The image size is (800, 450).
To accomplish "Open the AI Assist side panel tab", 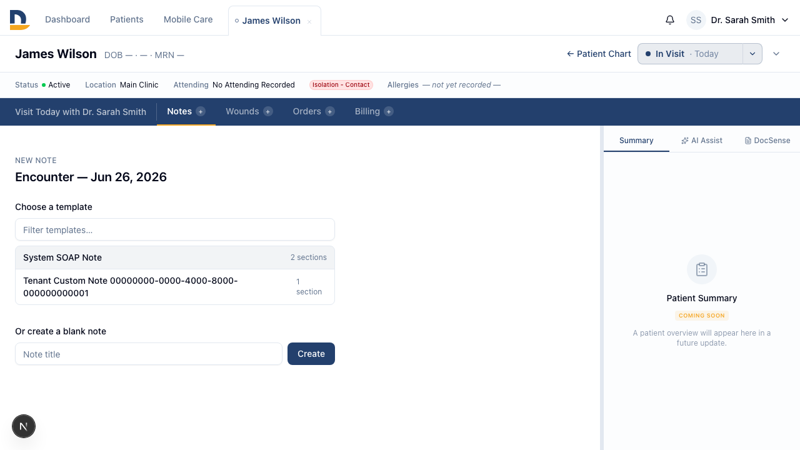I will 702,141.
